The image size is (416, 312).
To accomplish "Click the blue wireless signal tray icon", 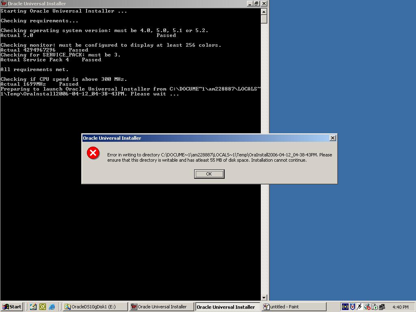I will click(x=345, y=307).
